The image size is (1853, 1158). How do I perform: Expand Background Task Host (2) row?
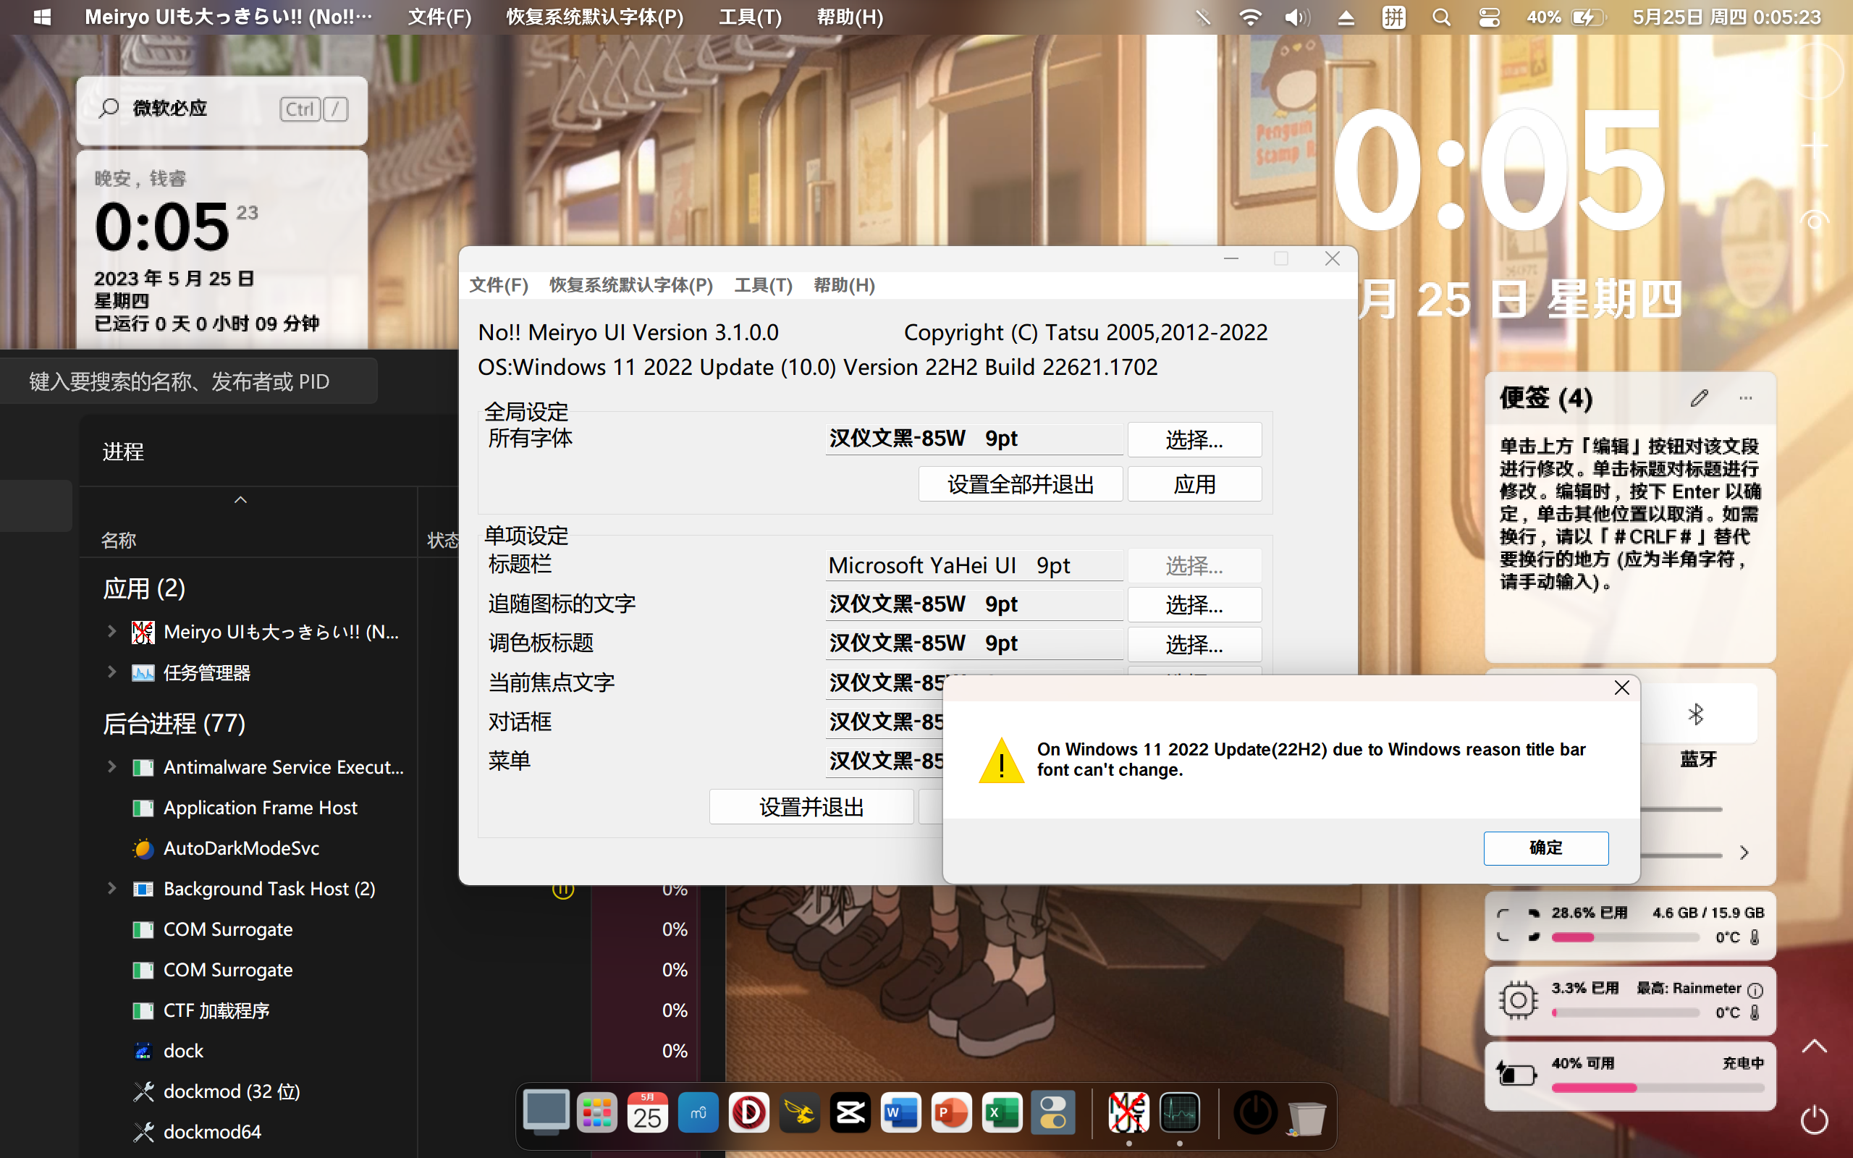click(x=111, y=887)
